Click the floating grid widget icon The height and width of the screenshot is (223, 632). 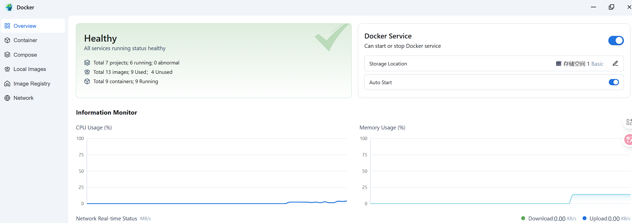pyautogui.click(x=628, y=122)
